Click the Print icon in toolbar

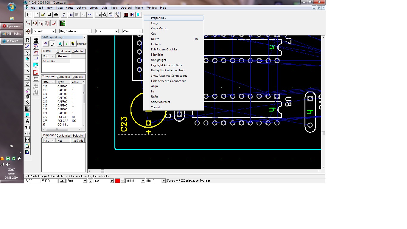(x=56, y=15)
